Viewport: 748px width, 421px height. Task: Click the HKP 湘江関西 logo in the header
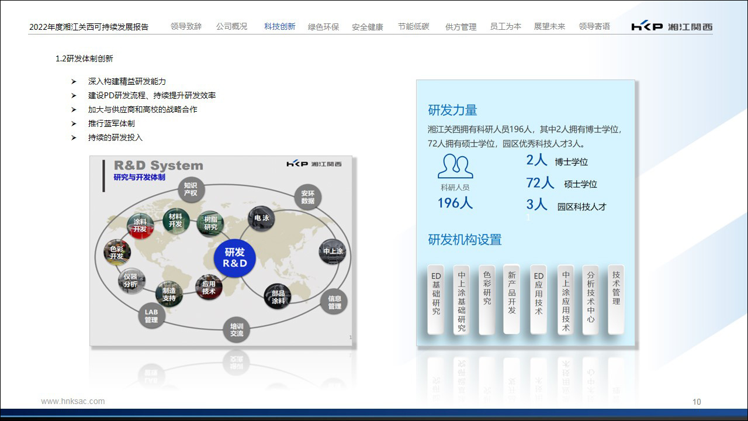(672, 26)
